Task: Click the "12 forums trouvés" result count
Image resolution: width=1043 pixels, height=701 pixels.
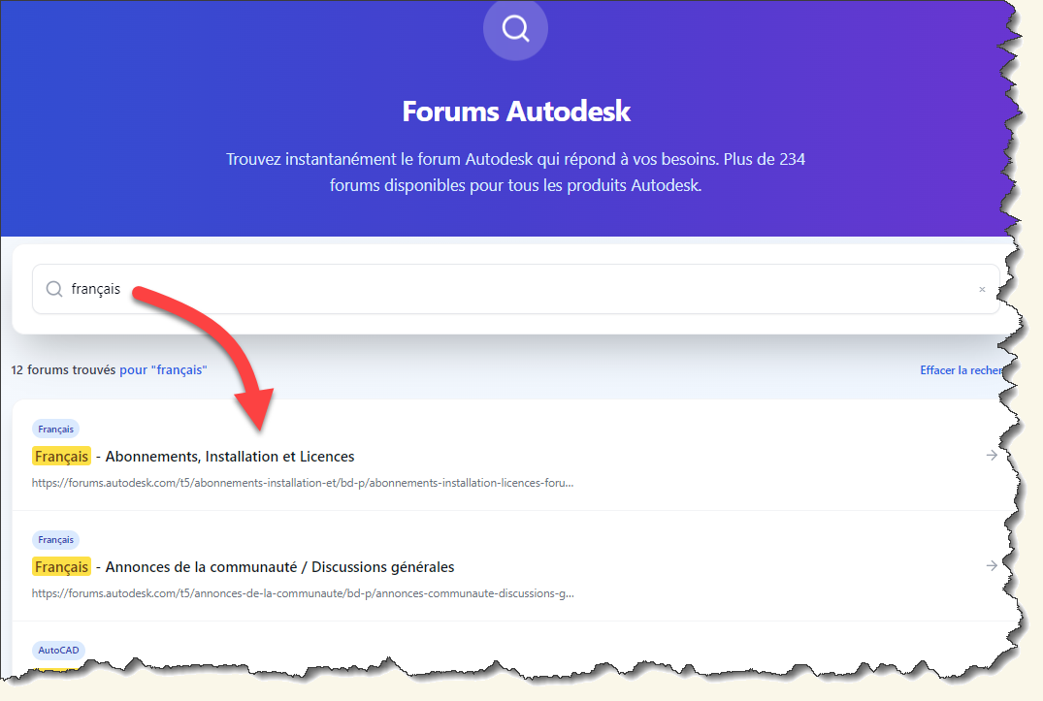Action: point(63,370)
